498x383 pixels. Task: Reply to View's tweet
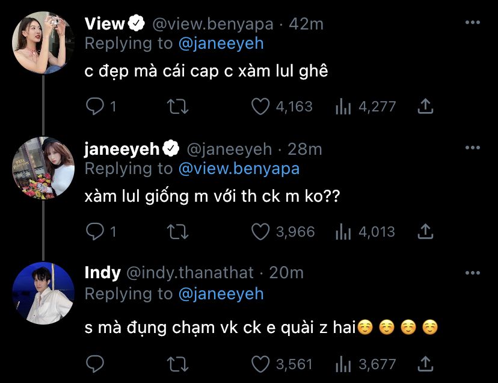point(96,107)
